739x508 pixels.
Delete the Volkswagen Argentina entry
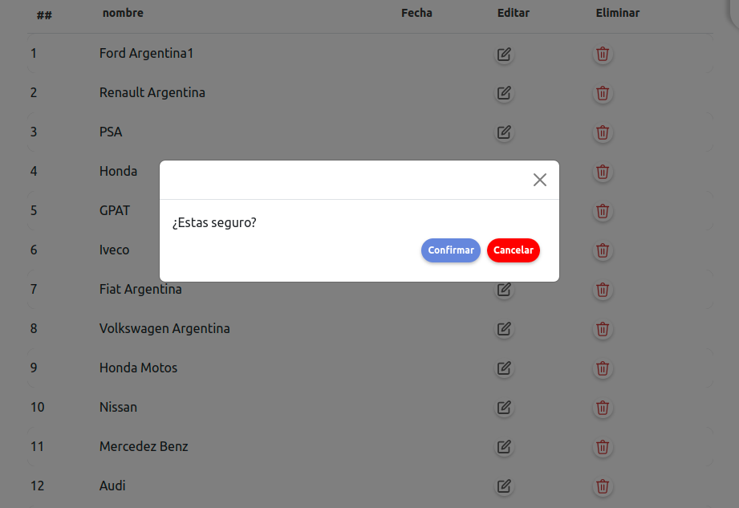pos(603,329)
